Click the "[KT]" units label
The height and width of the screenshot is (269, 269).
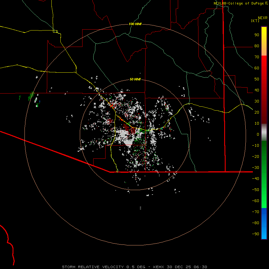point(255,21)
